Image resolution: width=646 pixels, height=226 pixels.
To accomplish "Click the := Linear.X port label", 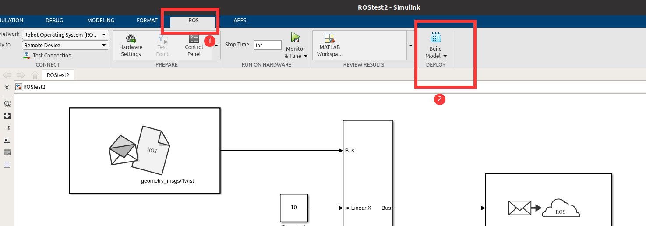I will click(x=358, y=208).
